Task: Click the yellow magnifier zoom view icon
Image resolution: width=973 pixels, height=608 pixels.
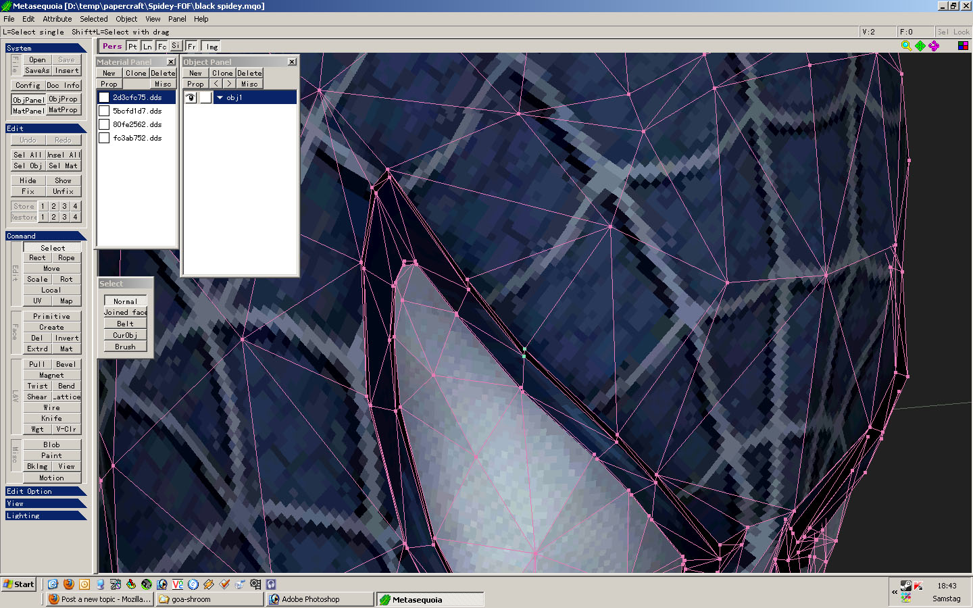Action: (907, 46)
